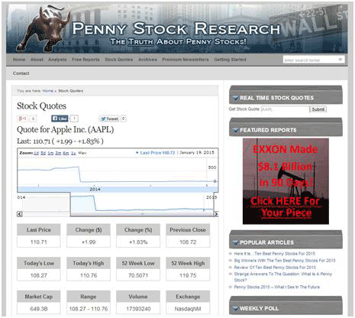The width and height of the screenshot is (355, 318).
Task: Click the chart scroll left arrow
Action: [x=20, y=214]
